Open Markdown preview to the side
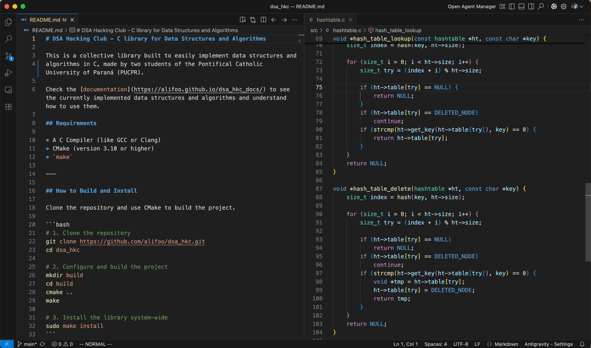This screenshot has width=591, height=348. tap(243, 20)
